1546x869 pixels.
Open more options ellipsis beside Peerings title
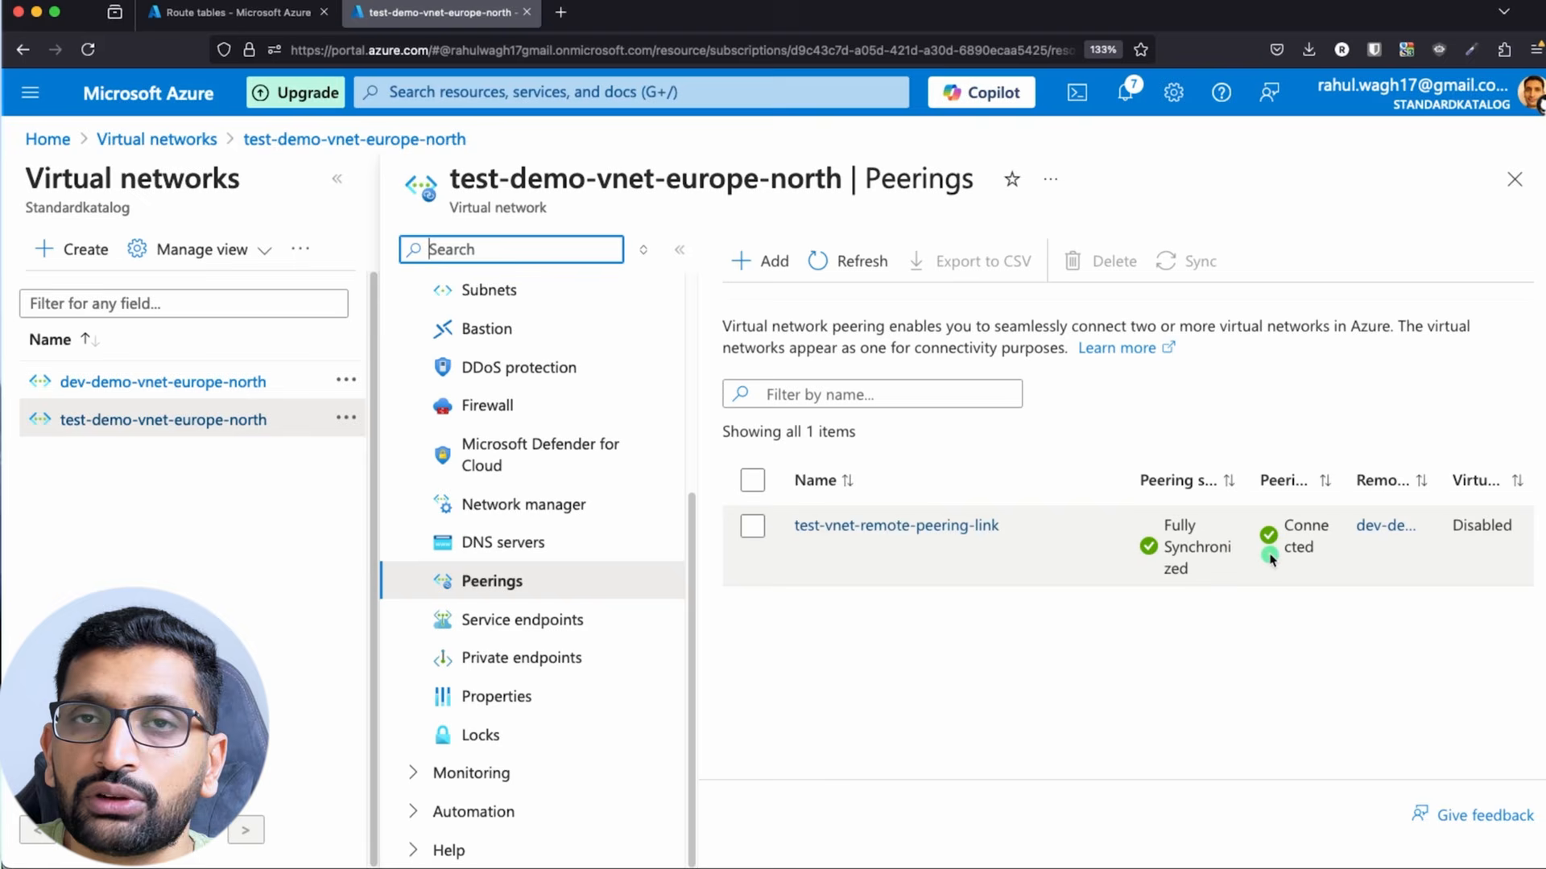click(1050, 179)
